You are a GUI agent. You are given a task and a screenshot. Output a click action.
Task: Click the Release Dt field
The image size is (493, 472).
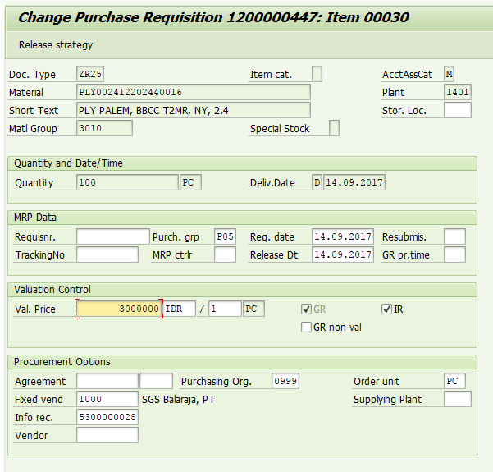343,254
